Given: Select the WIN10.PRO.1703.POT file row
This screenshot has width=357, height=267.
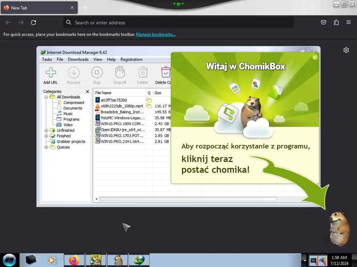Looking at the screenshot, I should 132,136.
